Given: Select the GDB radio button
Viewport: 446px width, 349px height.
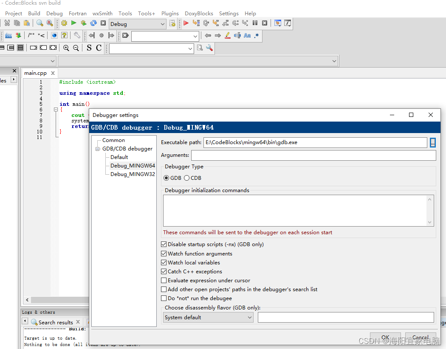Looking at the screenshot, I should click(x=167, y=178).
